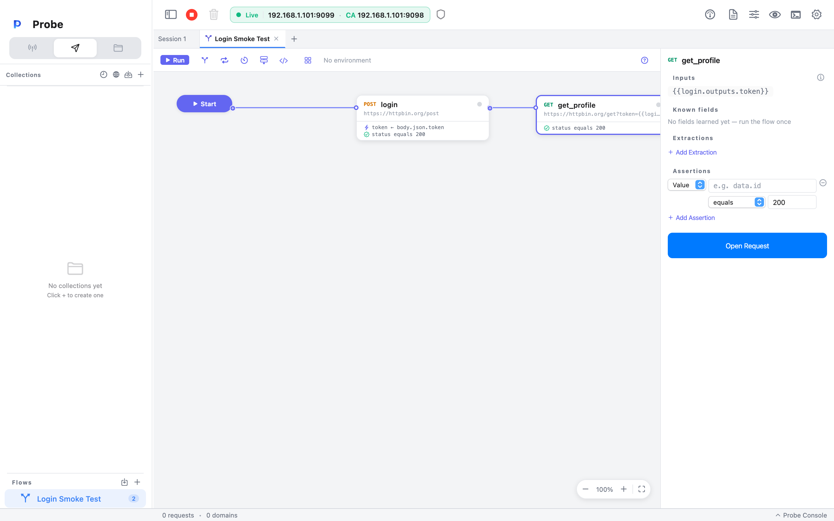Click the shield icon next to proxy address

pos(441,14)
